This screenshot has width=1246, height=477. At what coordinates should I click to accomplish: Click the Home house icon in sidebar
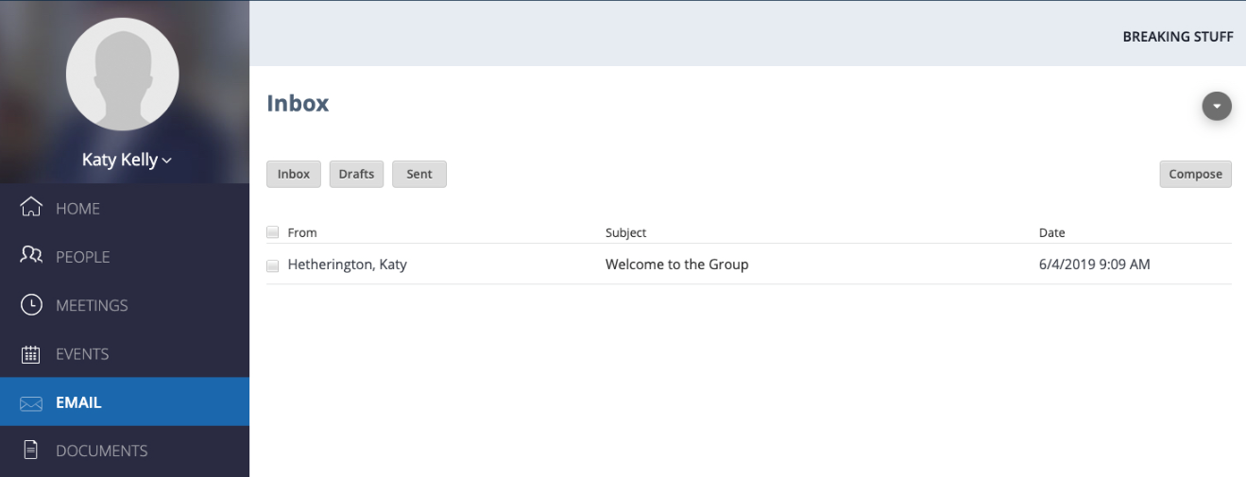tap(31, 207)
